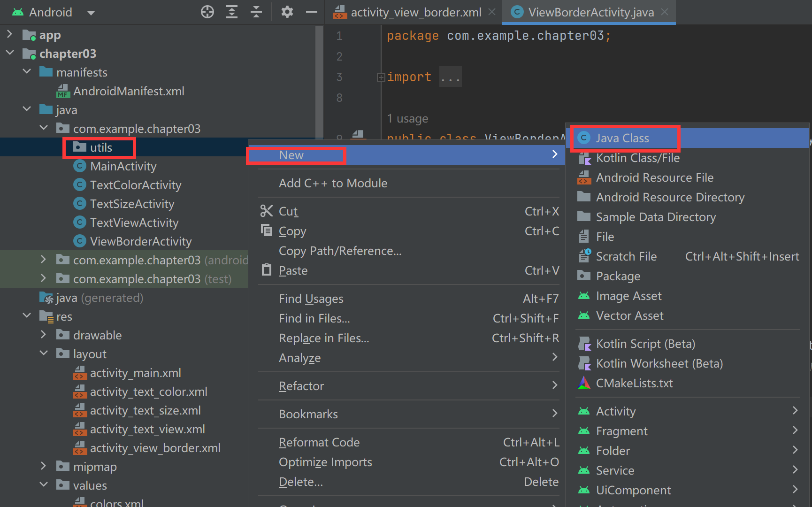
Task: Collapse the java folder
Action: (x=27, y=109)
